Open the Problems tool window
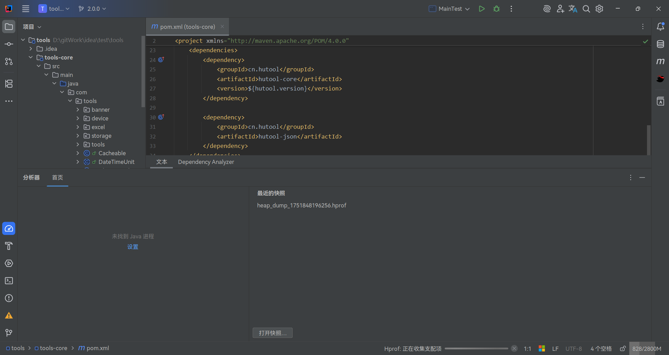 (9, 298)
